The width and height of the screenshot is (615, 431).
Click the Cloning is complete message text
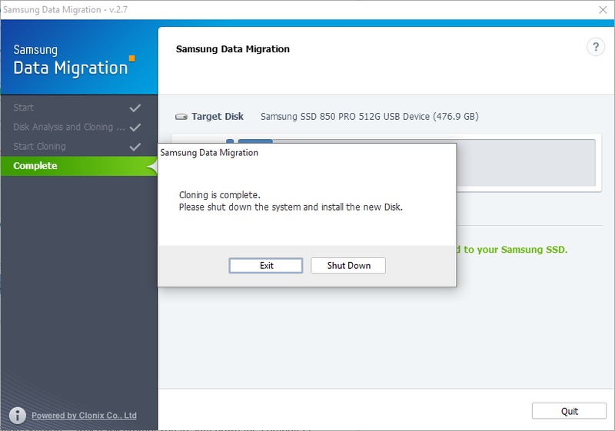220,195
